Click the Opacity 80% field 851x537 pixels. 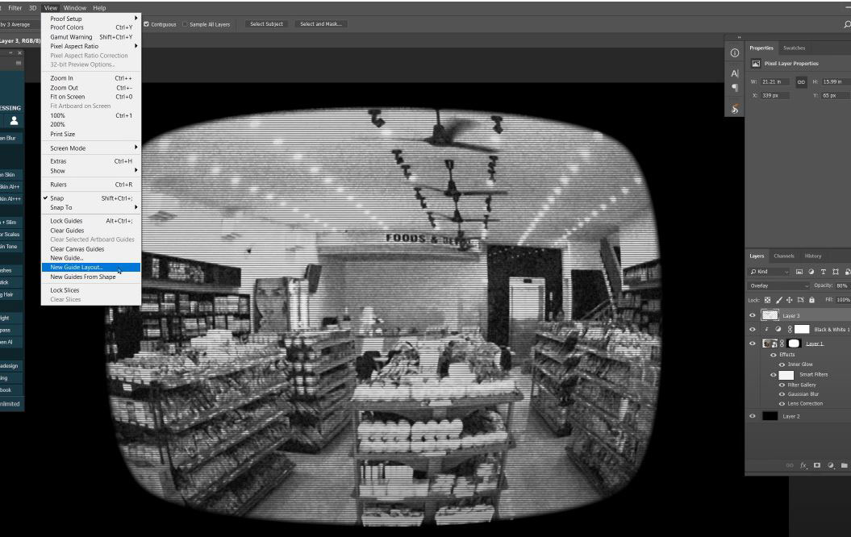[x=842, y=286]
